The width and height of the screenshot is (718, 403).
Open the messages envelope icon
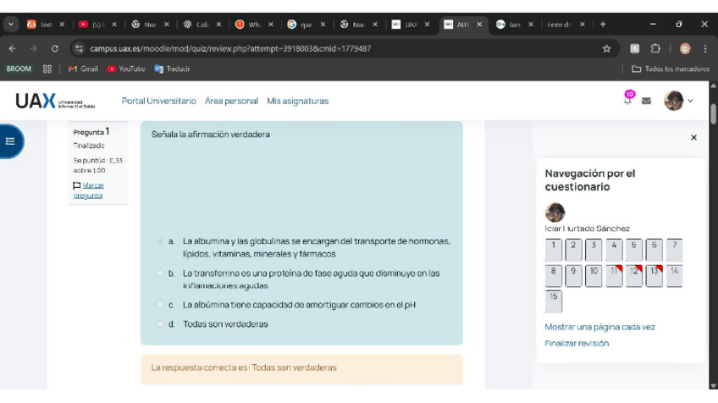(646, 101)
